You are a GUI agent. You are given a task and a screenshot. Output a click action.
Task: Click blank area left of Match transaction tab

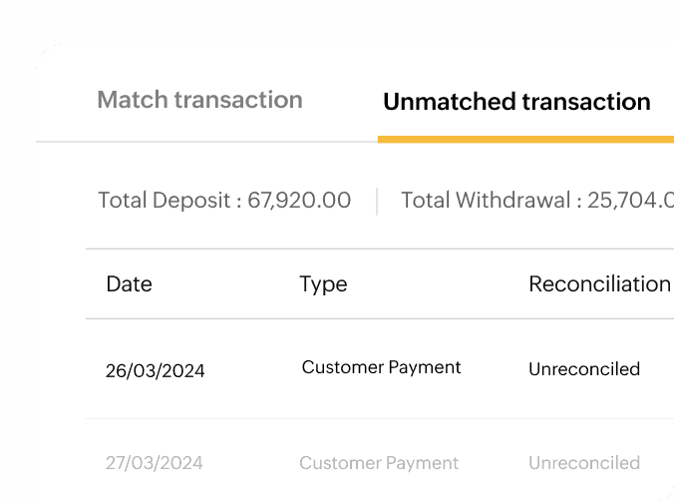coord(66,100)
